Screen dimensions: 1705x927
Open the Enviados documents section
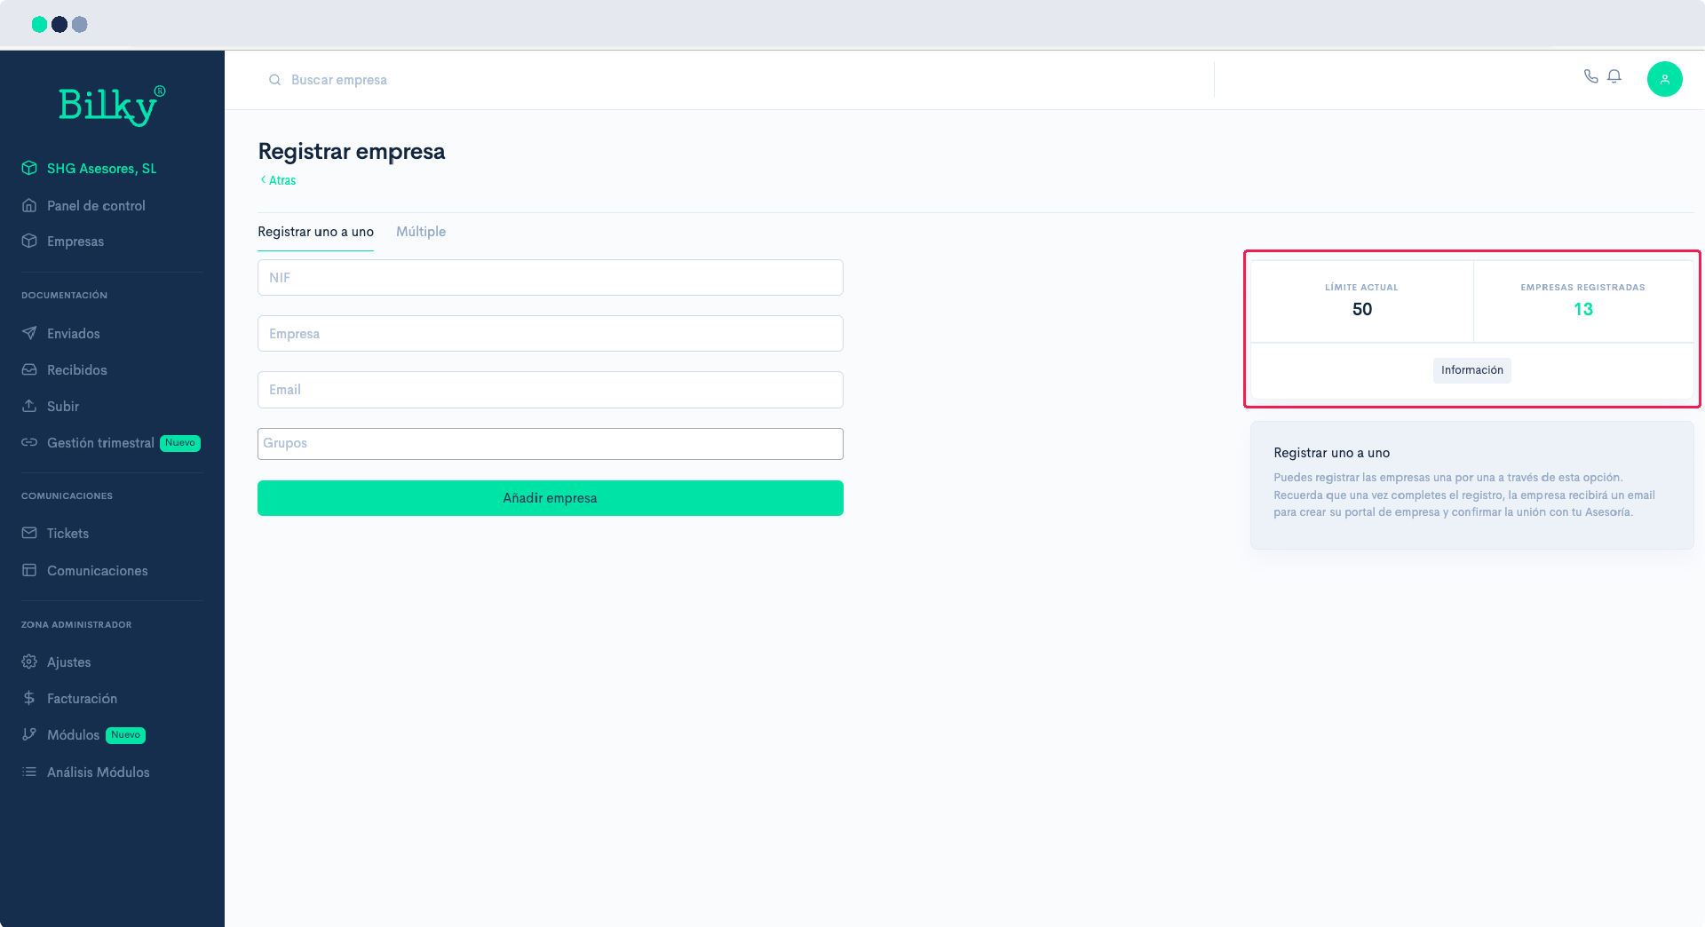point(73,333)
